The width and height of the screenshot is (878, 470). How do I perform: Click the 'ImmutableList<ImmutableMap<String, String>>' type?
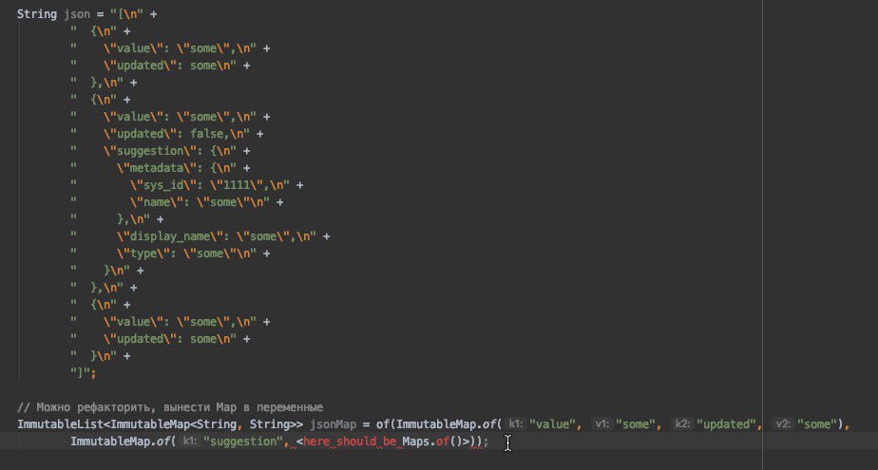[x=161, y=424]
